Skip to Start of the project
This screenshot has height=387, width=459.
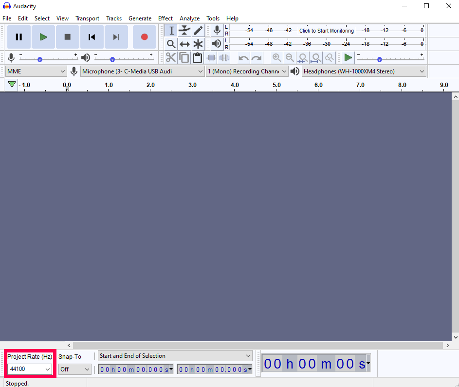click(x=92, y=37)
